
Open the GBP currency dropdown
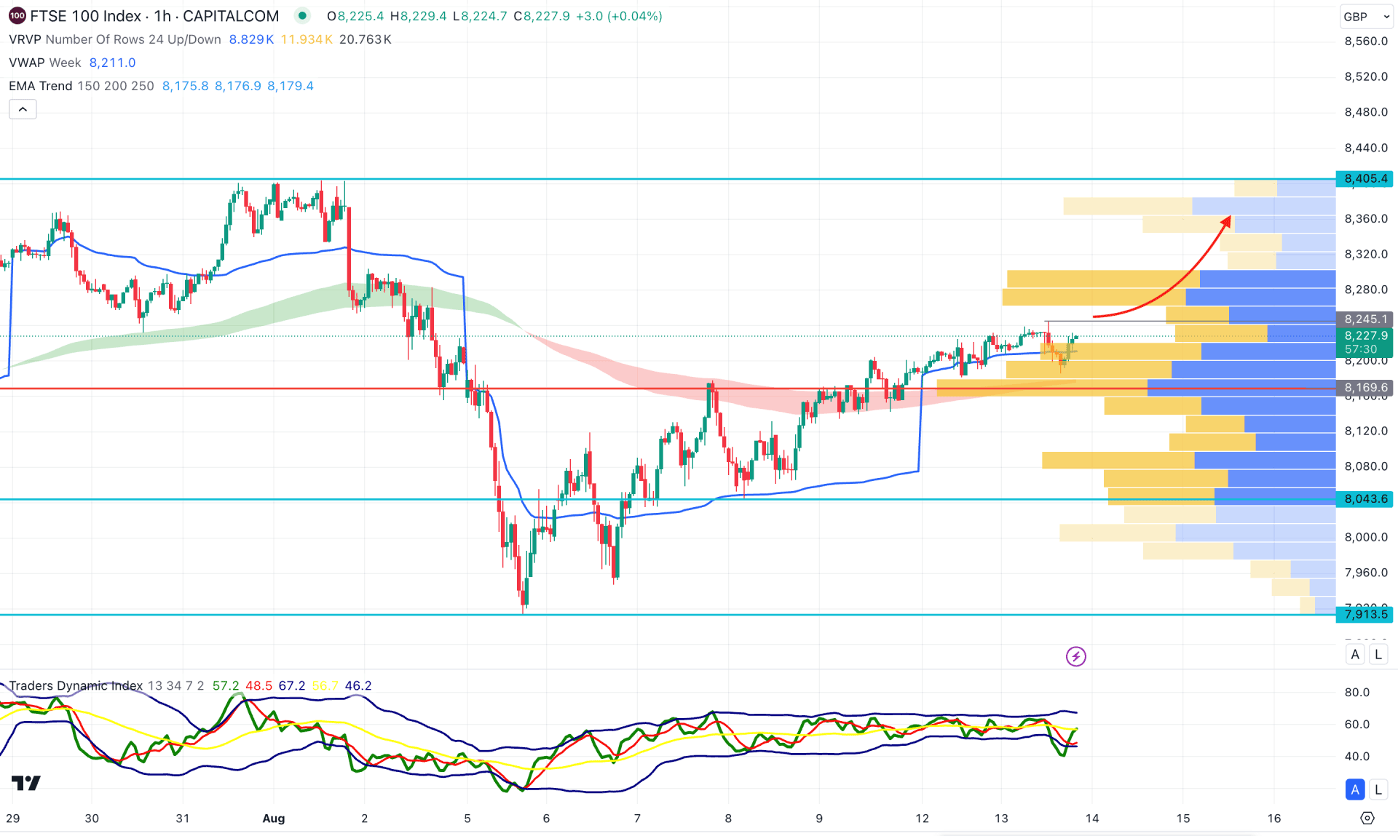[x=1365, y=16]
